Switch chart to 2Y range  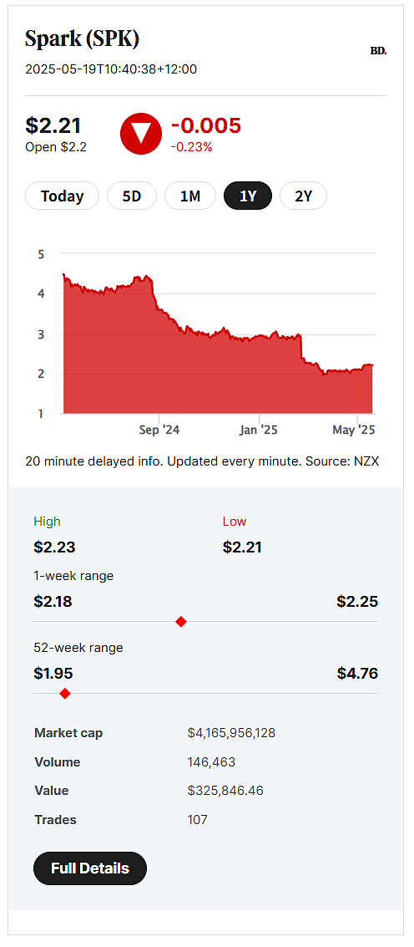[304, 196]
